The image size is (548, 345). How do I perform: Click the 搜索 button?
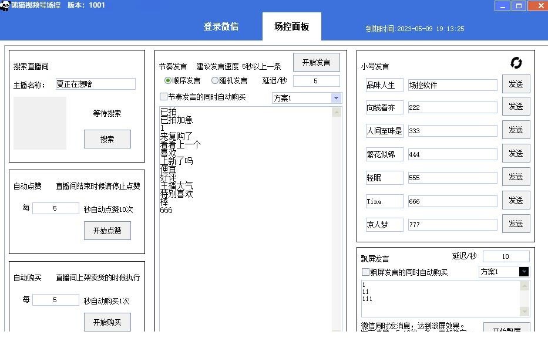[107, 139]
